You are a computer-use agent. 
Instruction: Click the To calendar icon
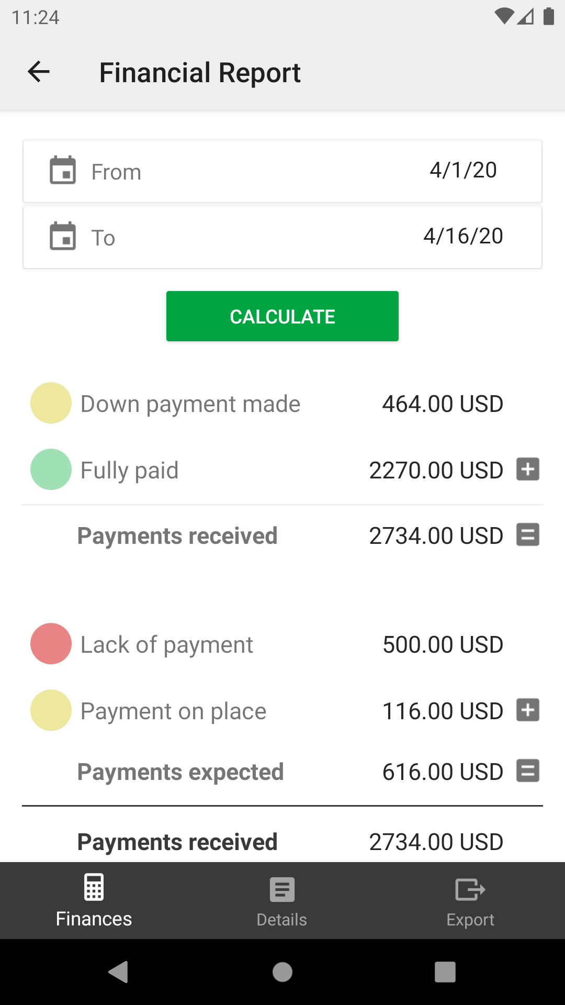pyautogui.click(x=63, y=237)
